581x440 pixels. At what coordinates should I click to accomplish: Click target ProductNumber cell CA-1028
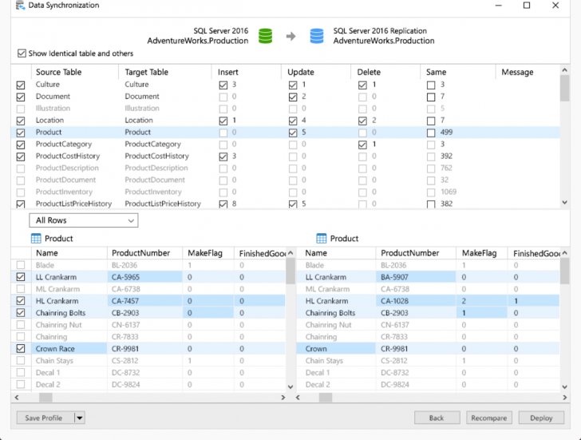tap(416, 300)
